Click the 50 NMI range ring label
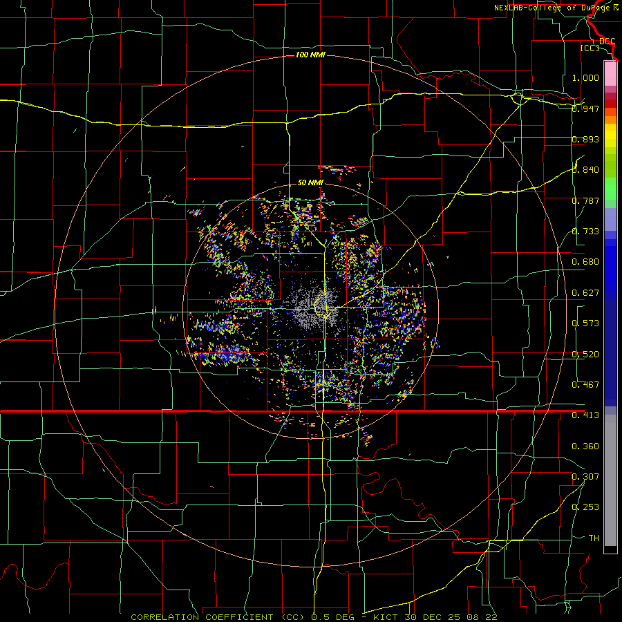622x622 pixels. coord(310,182)
